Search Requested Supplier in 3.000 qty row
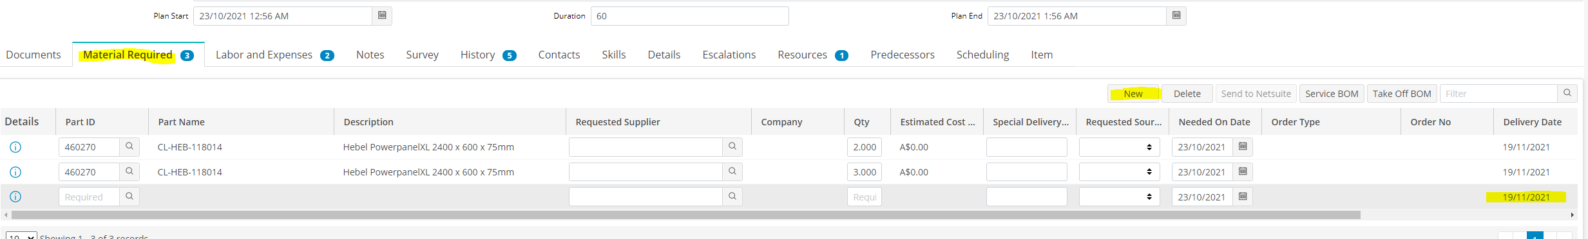 coord(732,172)
